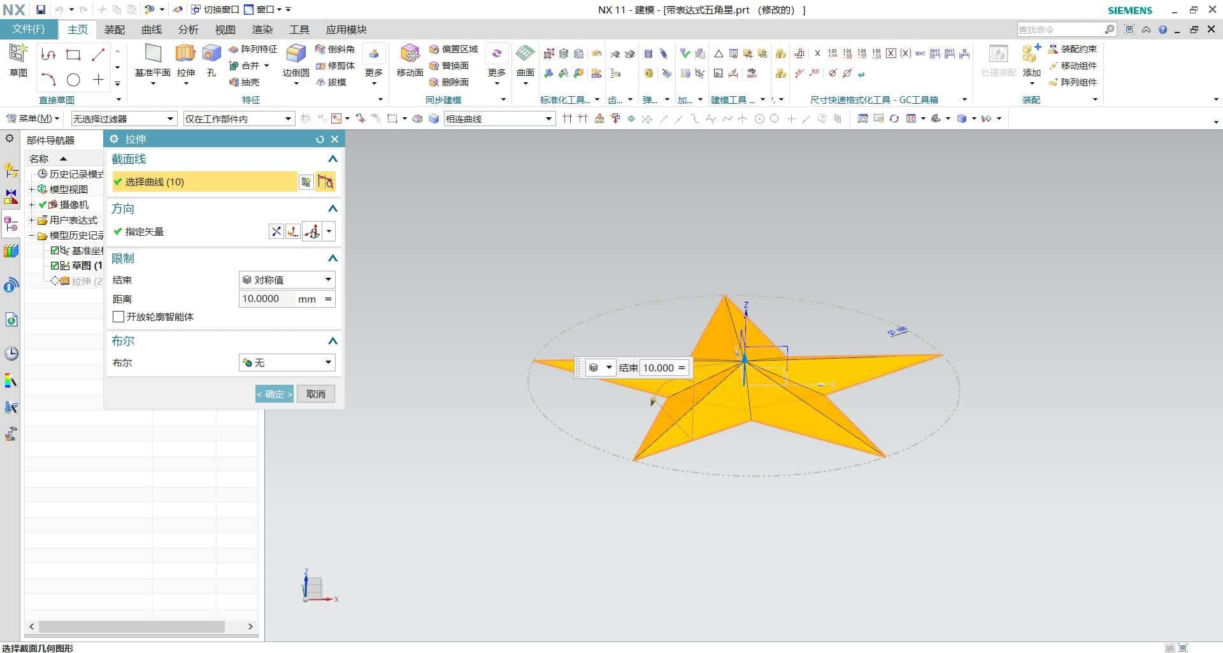Click the sketch section icon beside 选择曲线
1223x653 pixels.
[x=306, y=182]
